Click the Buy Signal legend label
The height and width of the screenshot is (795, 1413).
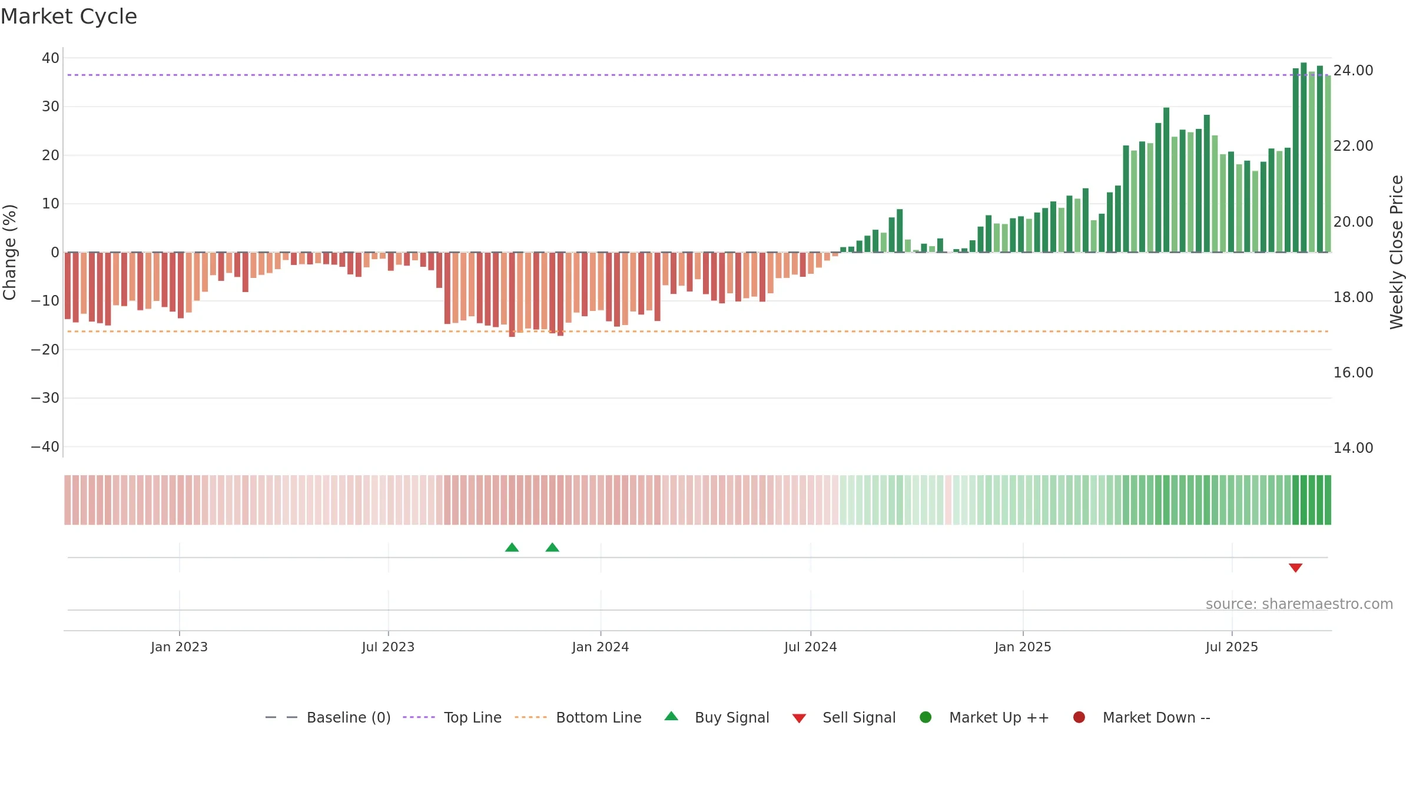pyautogui.click(x=732, y=717)
